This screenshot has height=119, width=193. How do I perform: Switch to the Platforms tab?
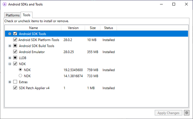[x=13, y=15]
